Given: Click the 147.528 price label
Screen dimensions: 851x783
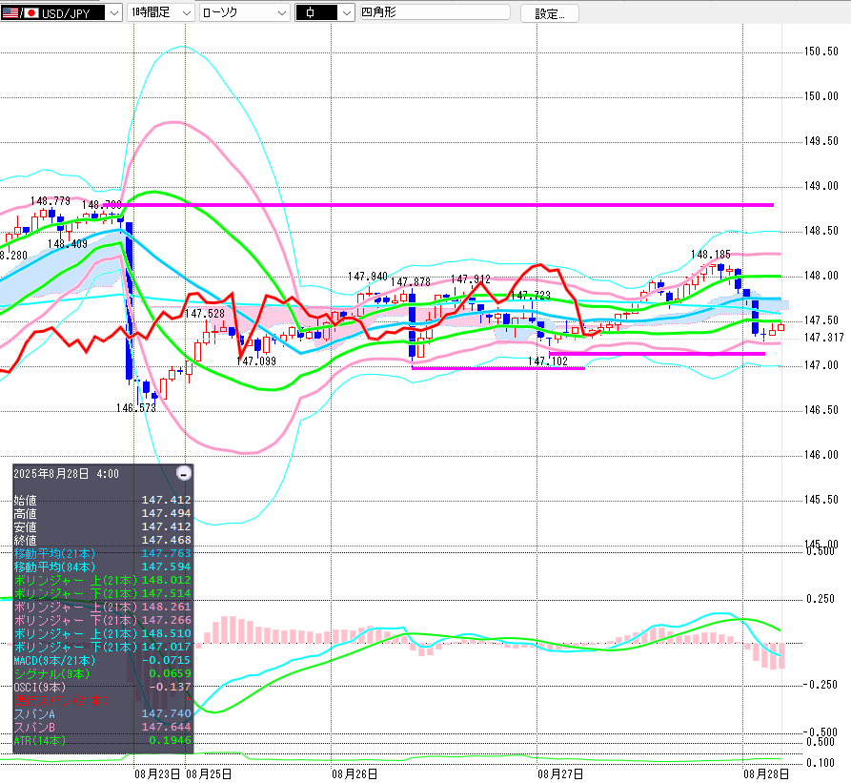Looking at the screenshot, I should pos(205,314).
